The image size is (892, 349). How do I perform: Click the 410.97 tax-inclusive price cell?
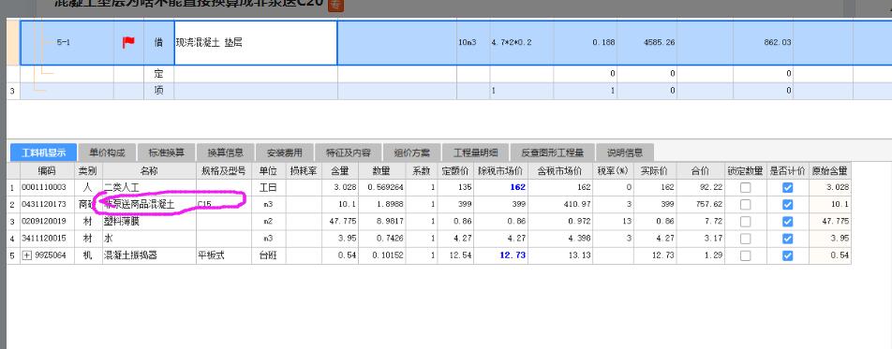click(x=559, y=204)
